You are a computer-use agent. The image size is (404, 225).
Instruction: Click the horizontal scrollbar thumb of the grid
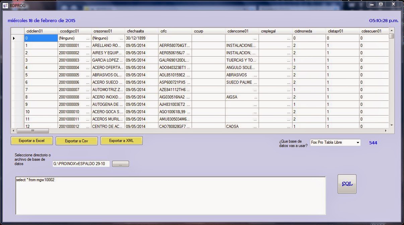tap(33, 131)
